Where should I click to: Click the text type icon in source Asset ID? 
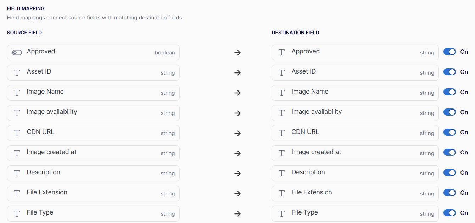click(x=17, y=72)
